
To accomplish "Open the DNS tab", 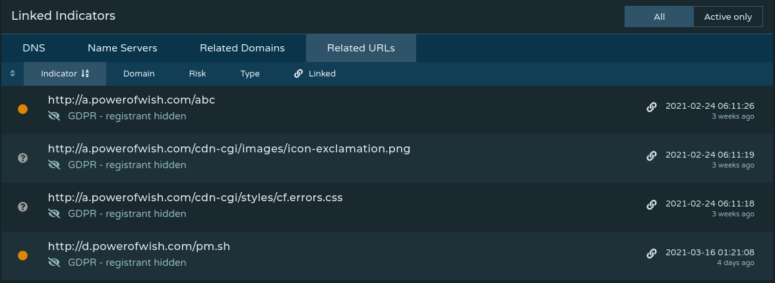I will 34,48.
